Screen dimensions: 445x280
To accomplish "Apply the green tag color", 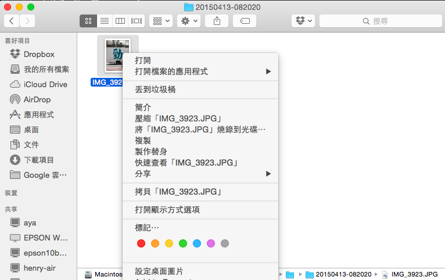I will pyautogui.click(x=183, y=243).
